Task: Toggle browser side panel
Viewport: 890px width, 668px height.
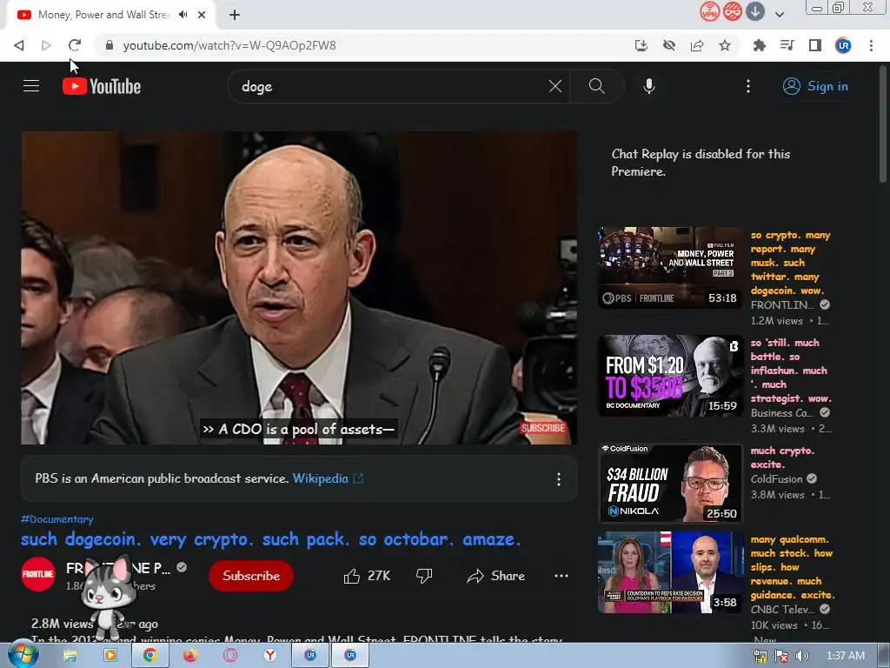Action: coord(815,45)
